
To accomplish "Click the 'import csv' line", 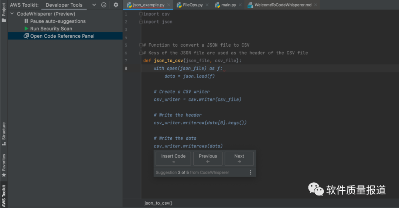I will [x=157, y=14].
